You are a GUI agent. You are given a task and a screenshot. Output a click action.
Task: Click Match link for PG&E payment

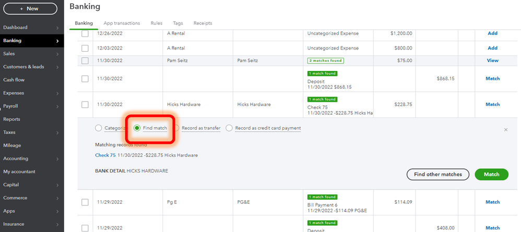(492, 202)
